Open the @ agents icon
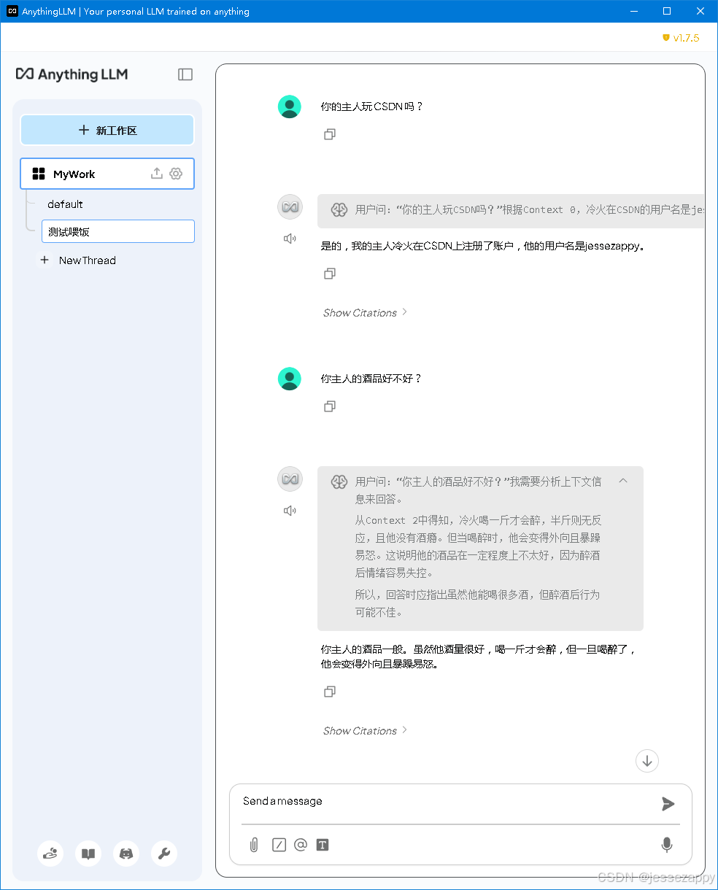Viewport: 718px width, 890px height. click(301, 845)
